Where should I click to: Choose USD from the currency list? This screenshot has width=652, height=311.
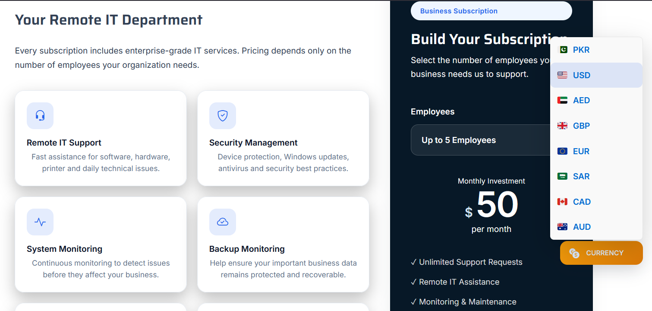(x=596, y=75)
